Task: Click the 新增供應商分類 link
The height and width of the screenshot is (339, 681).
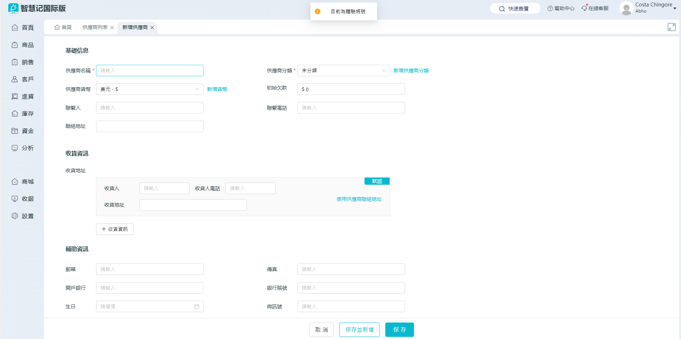Action: click(x=411, y=71)
